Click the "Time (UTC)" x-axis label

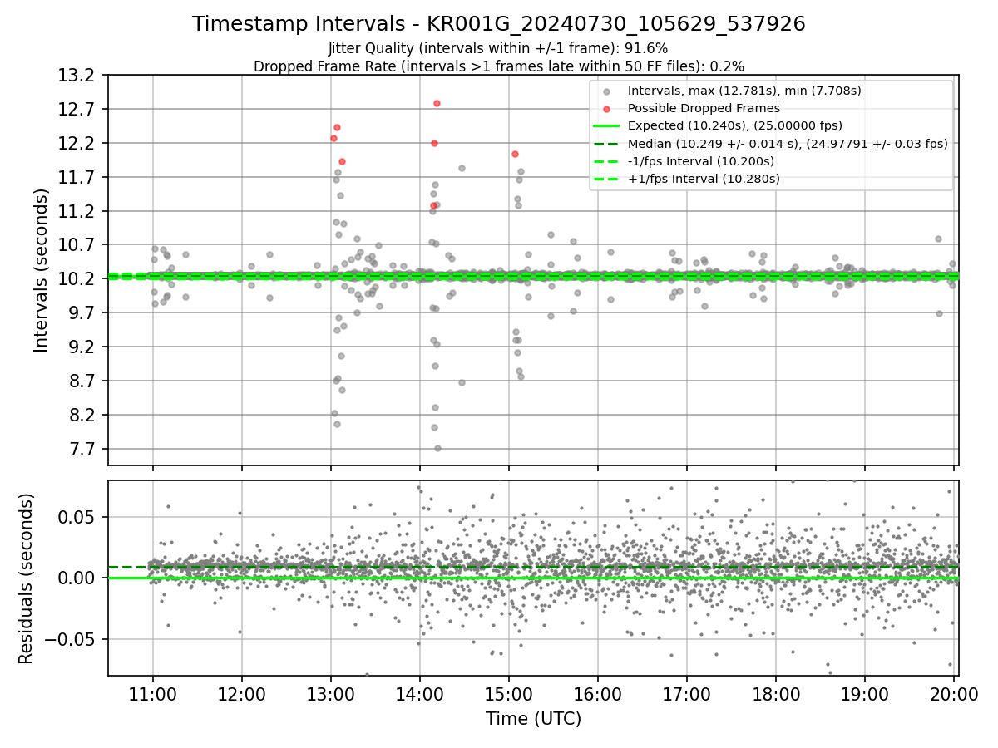coord(533,718)
